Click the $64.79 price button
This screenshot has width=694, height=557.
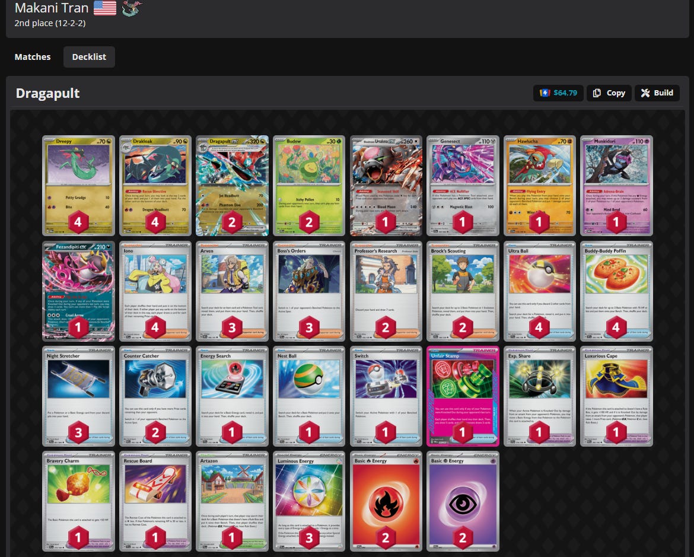[x=558, y=93]
